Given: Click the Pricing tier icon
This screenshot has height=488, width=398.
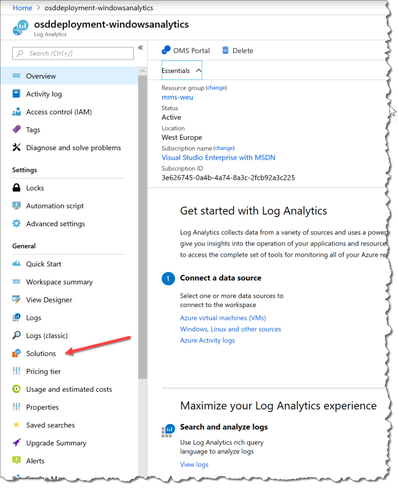Looking at the screenshot, I should pos(16,371).
